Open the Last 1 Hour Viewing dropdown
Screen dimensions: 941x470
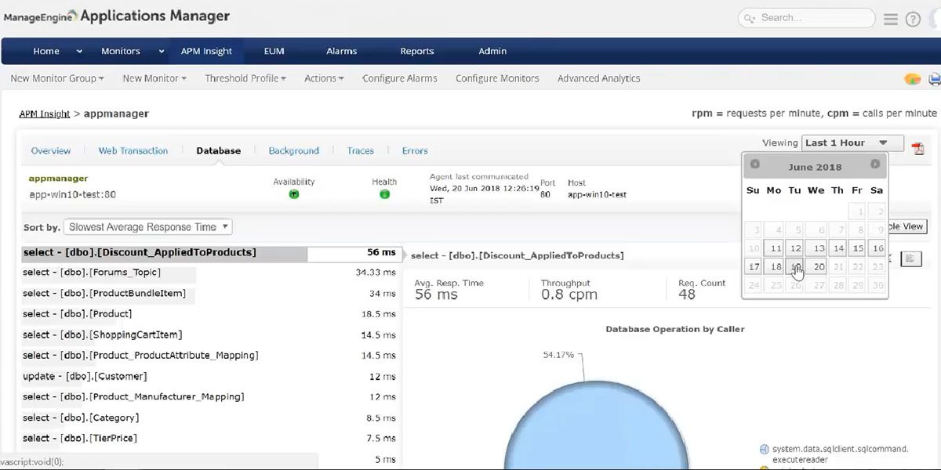pos(851,142)
